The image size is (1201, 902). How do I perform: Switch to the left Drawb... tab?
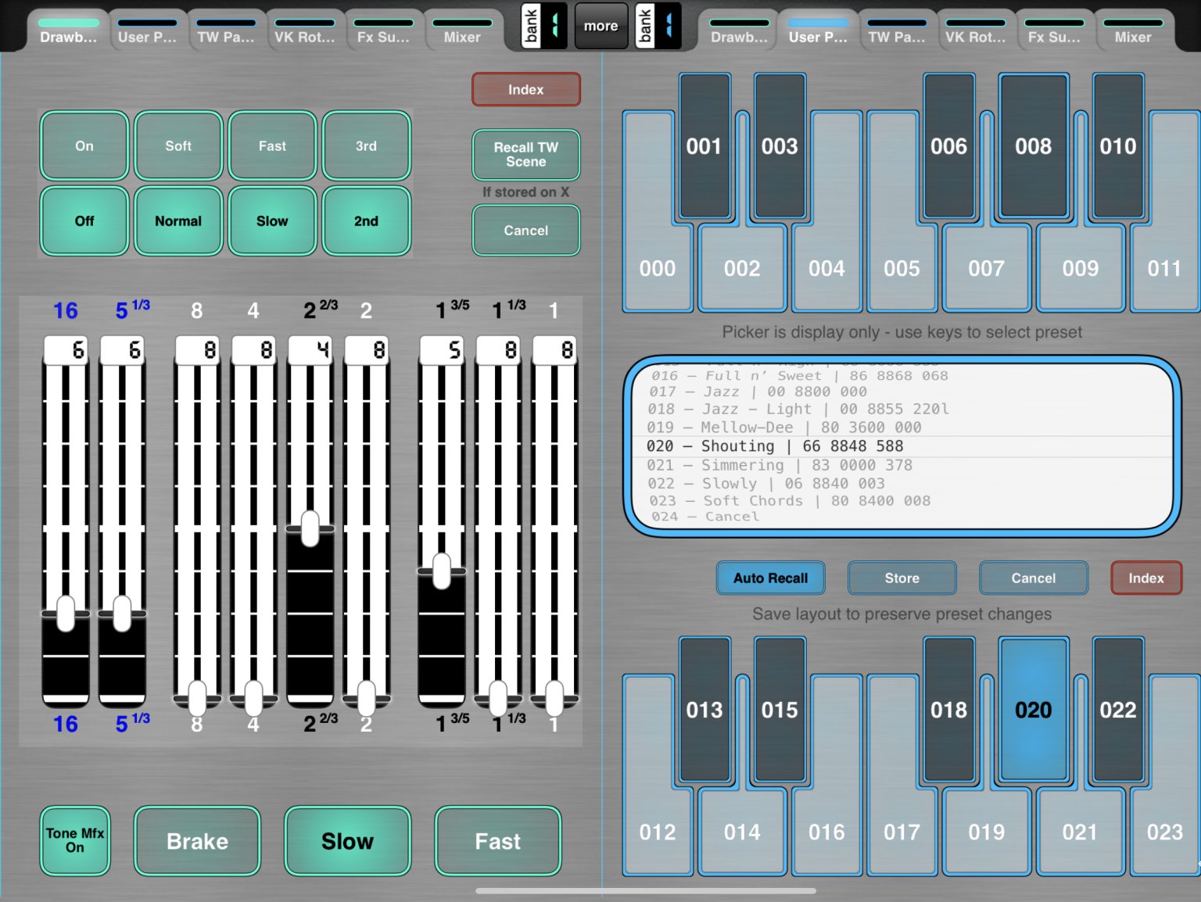[69, 30]
